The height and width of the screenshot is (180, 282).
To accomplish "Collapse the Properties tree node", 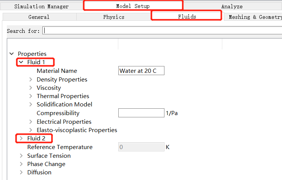I will 12,54.
